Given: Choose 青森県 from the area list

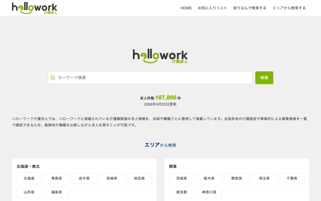Looking at the screenshot, I should pyautogui.click(x=57, y=178).
